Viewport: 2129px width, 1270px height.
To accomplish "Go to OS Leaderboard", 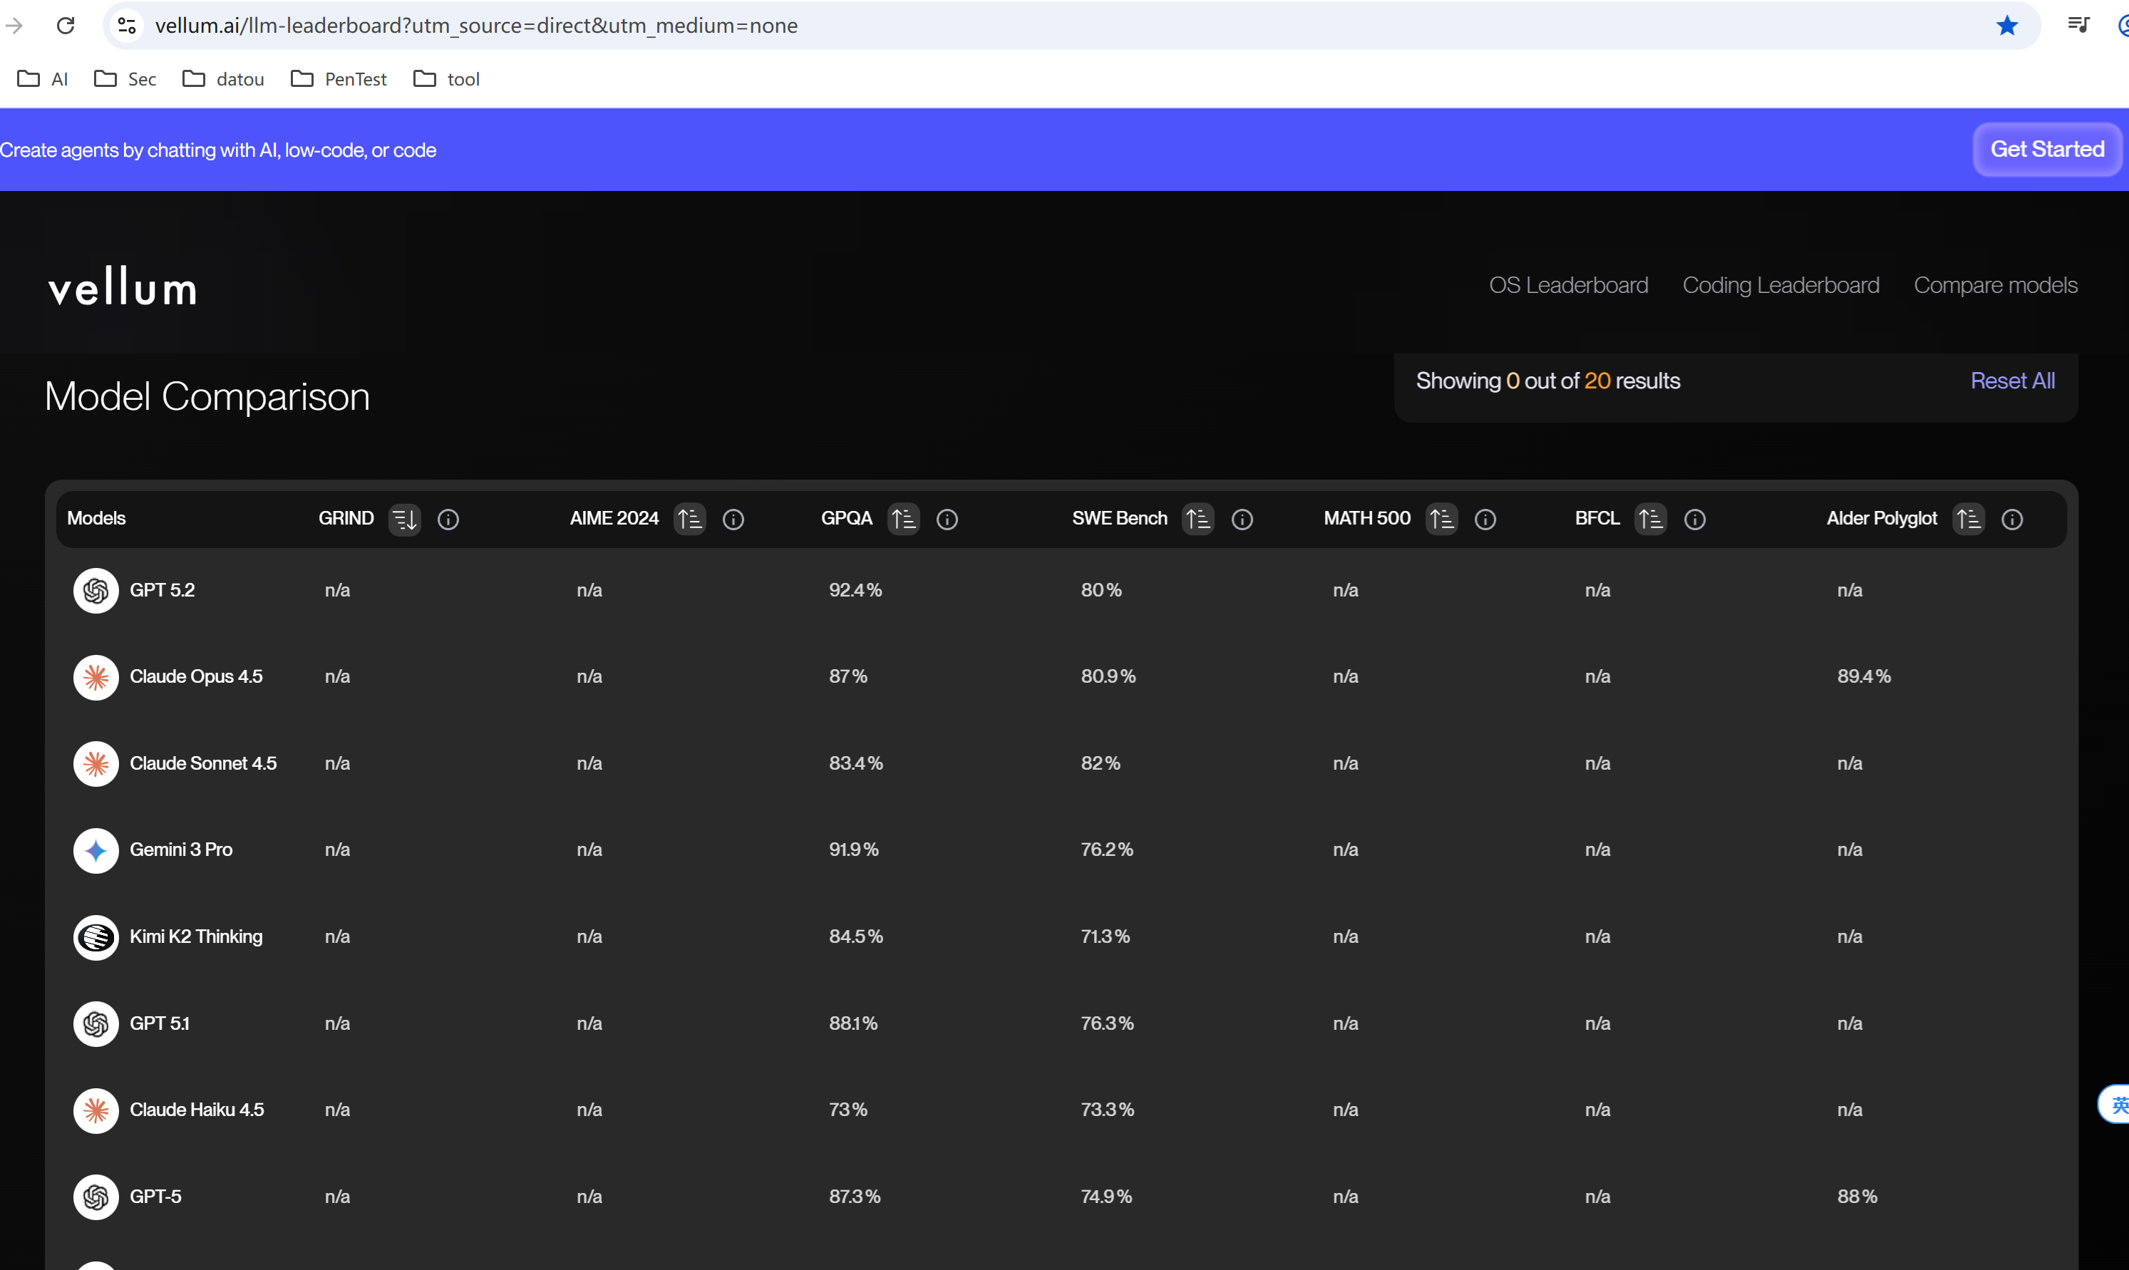I will pos(1567,285).
